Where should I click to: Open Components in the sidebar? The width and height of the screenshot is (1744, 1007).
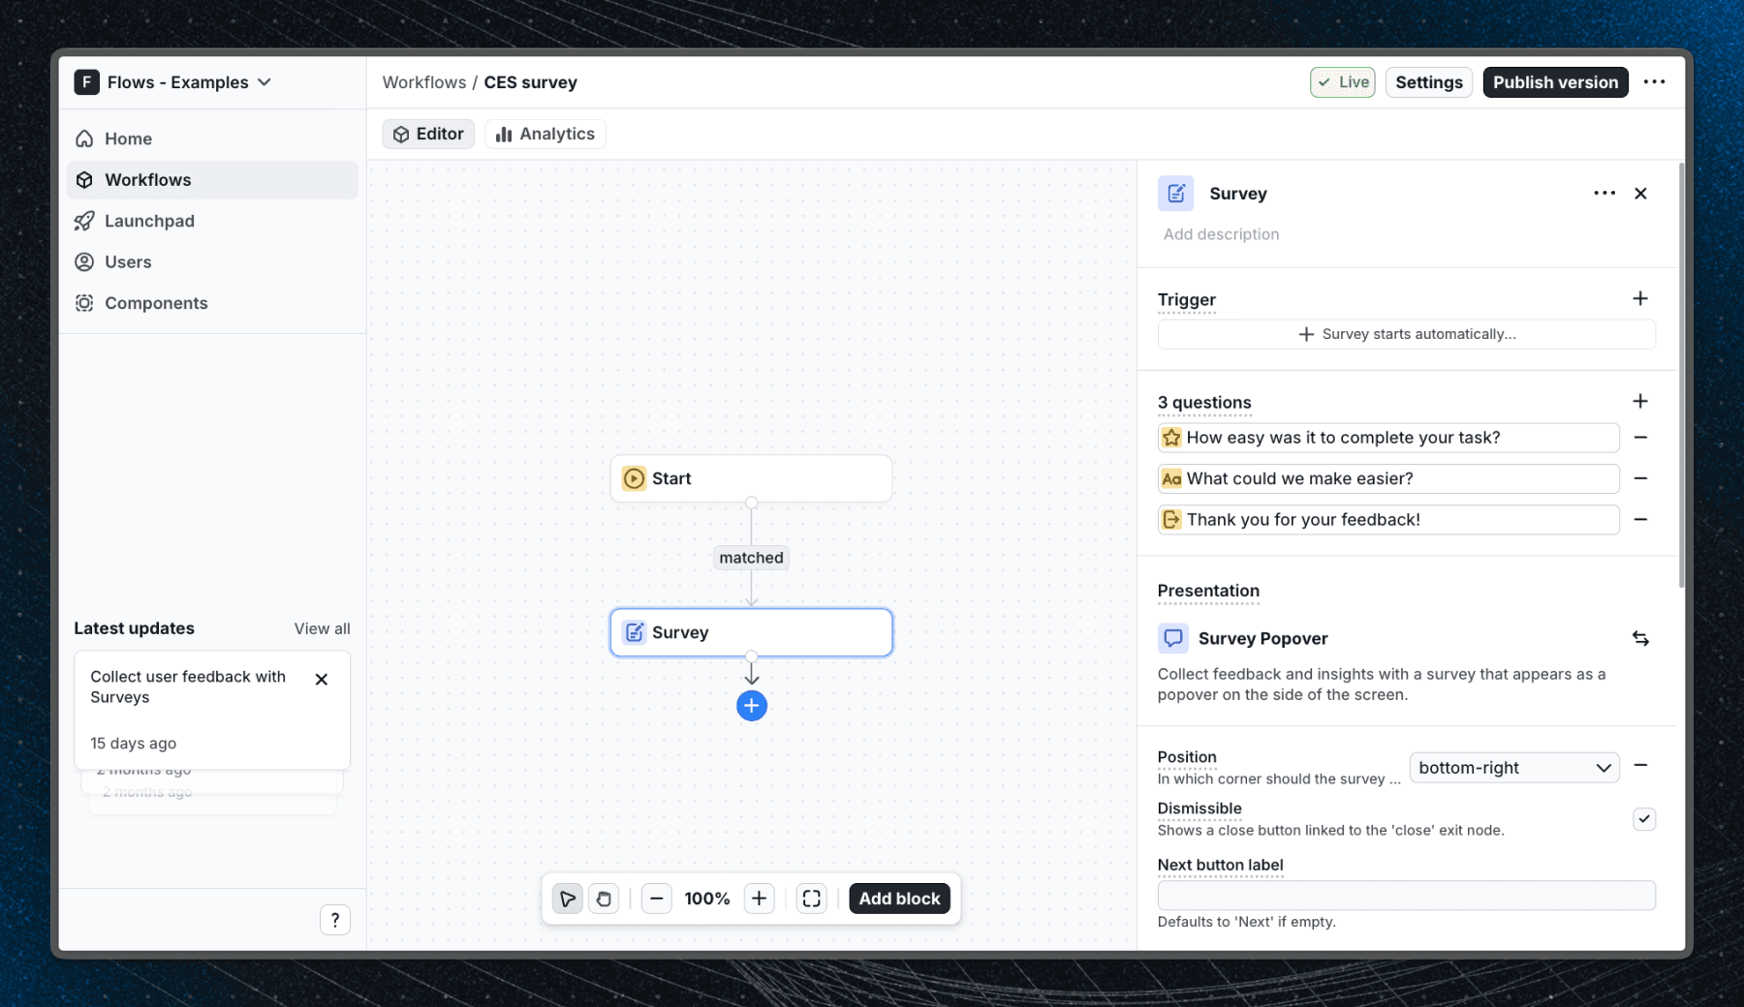pos(211,303)
